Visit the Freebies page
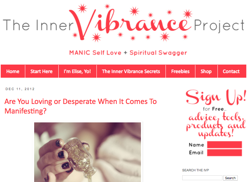The width and height of the screenshot is (247, 182). click(180, 71)
